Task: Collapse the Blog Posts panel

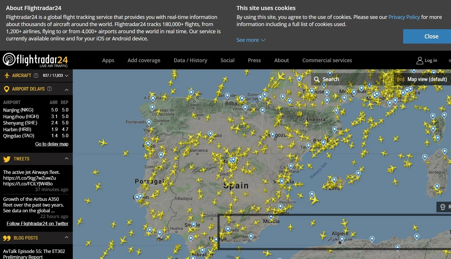Action: [x=66, y=237]
